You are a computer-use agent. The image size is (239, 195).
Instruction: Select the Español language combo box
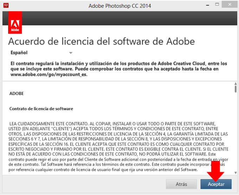41,53
